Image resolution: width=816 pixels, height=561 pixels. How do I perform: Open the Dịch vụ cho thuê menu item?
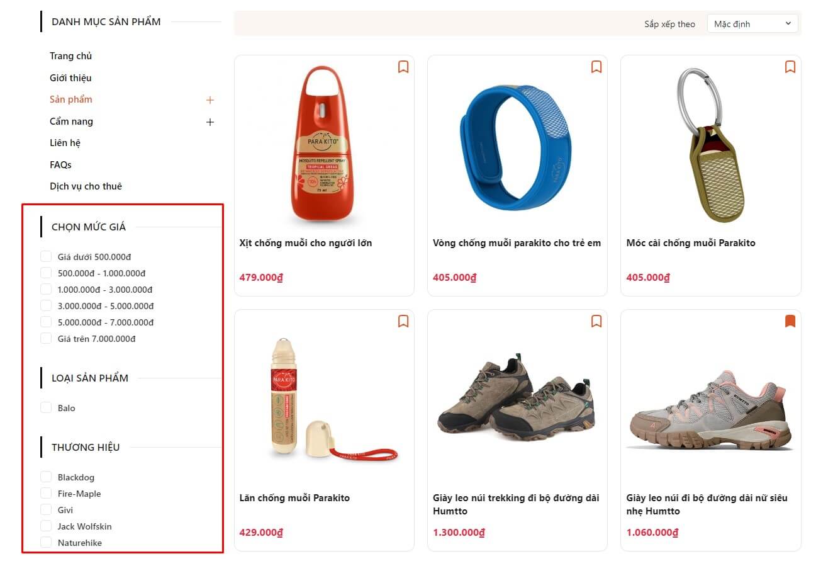pyautogui.click(x=86, y=186)
